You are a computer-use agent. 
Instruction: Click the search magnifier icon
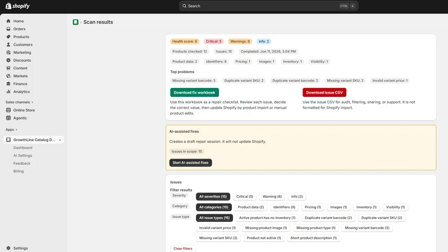184,6
